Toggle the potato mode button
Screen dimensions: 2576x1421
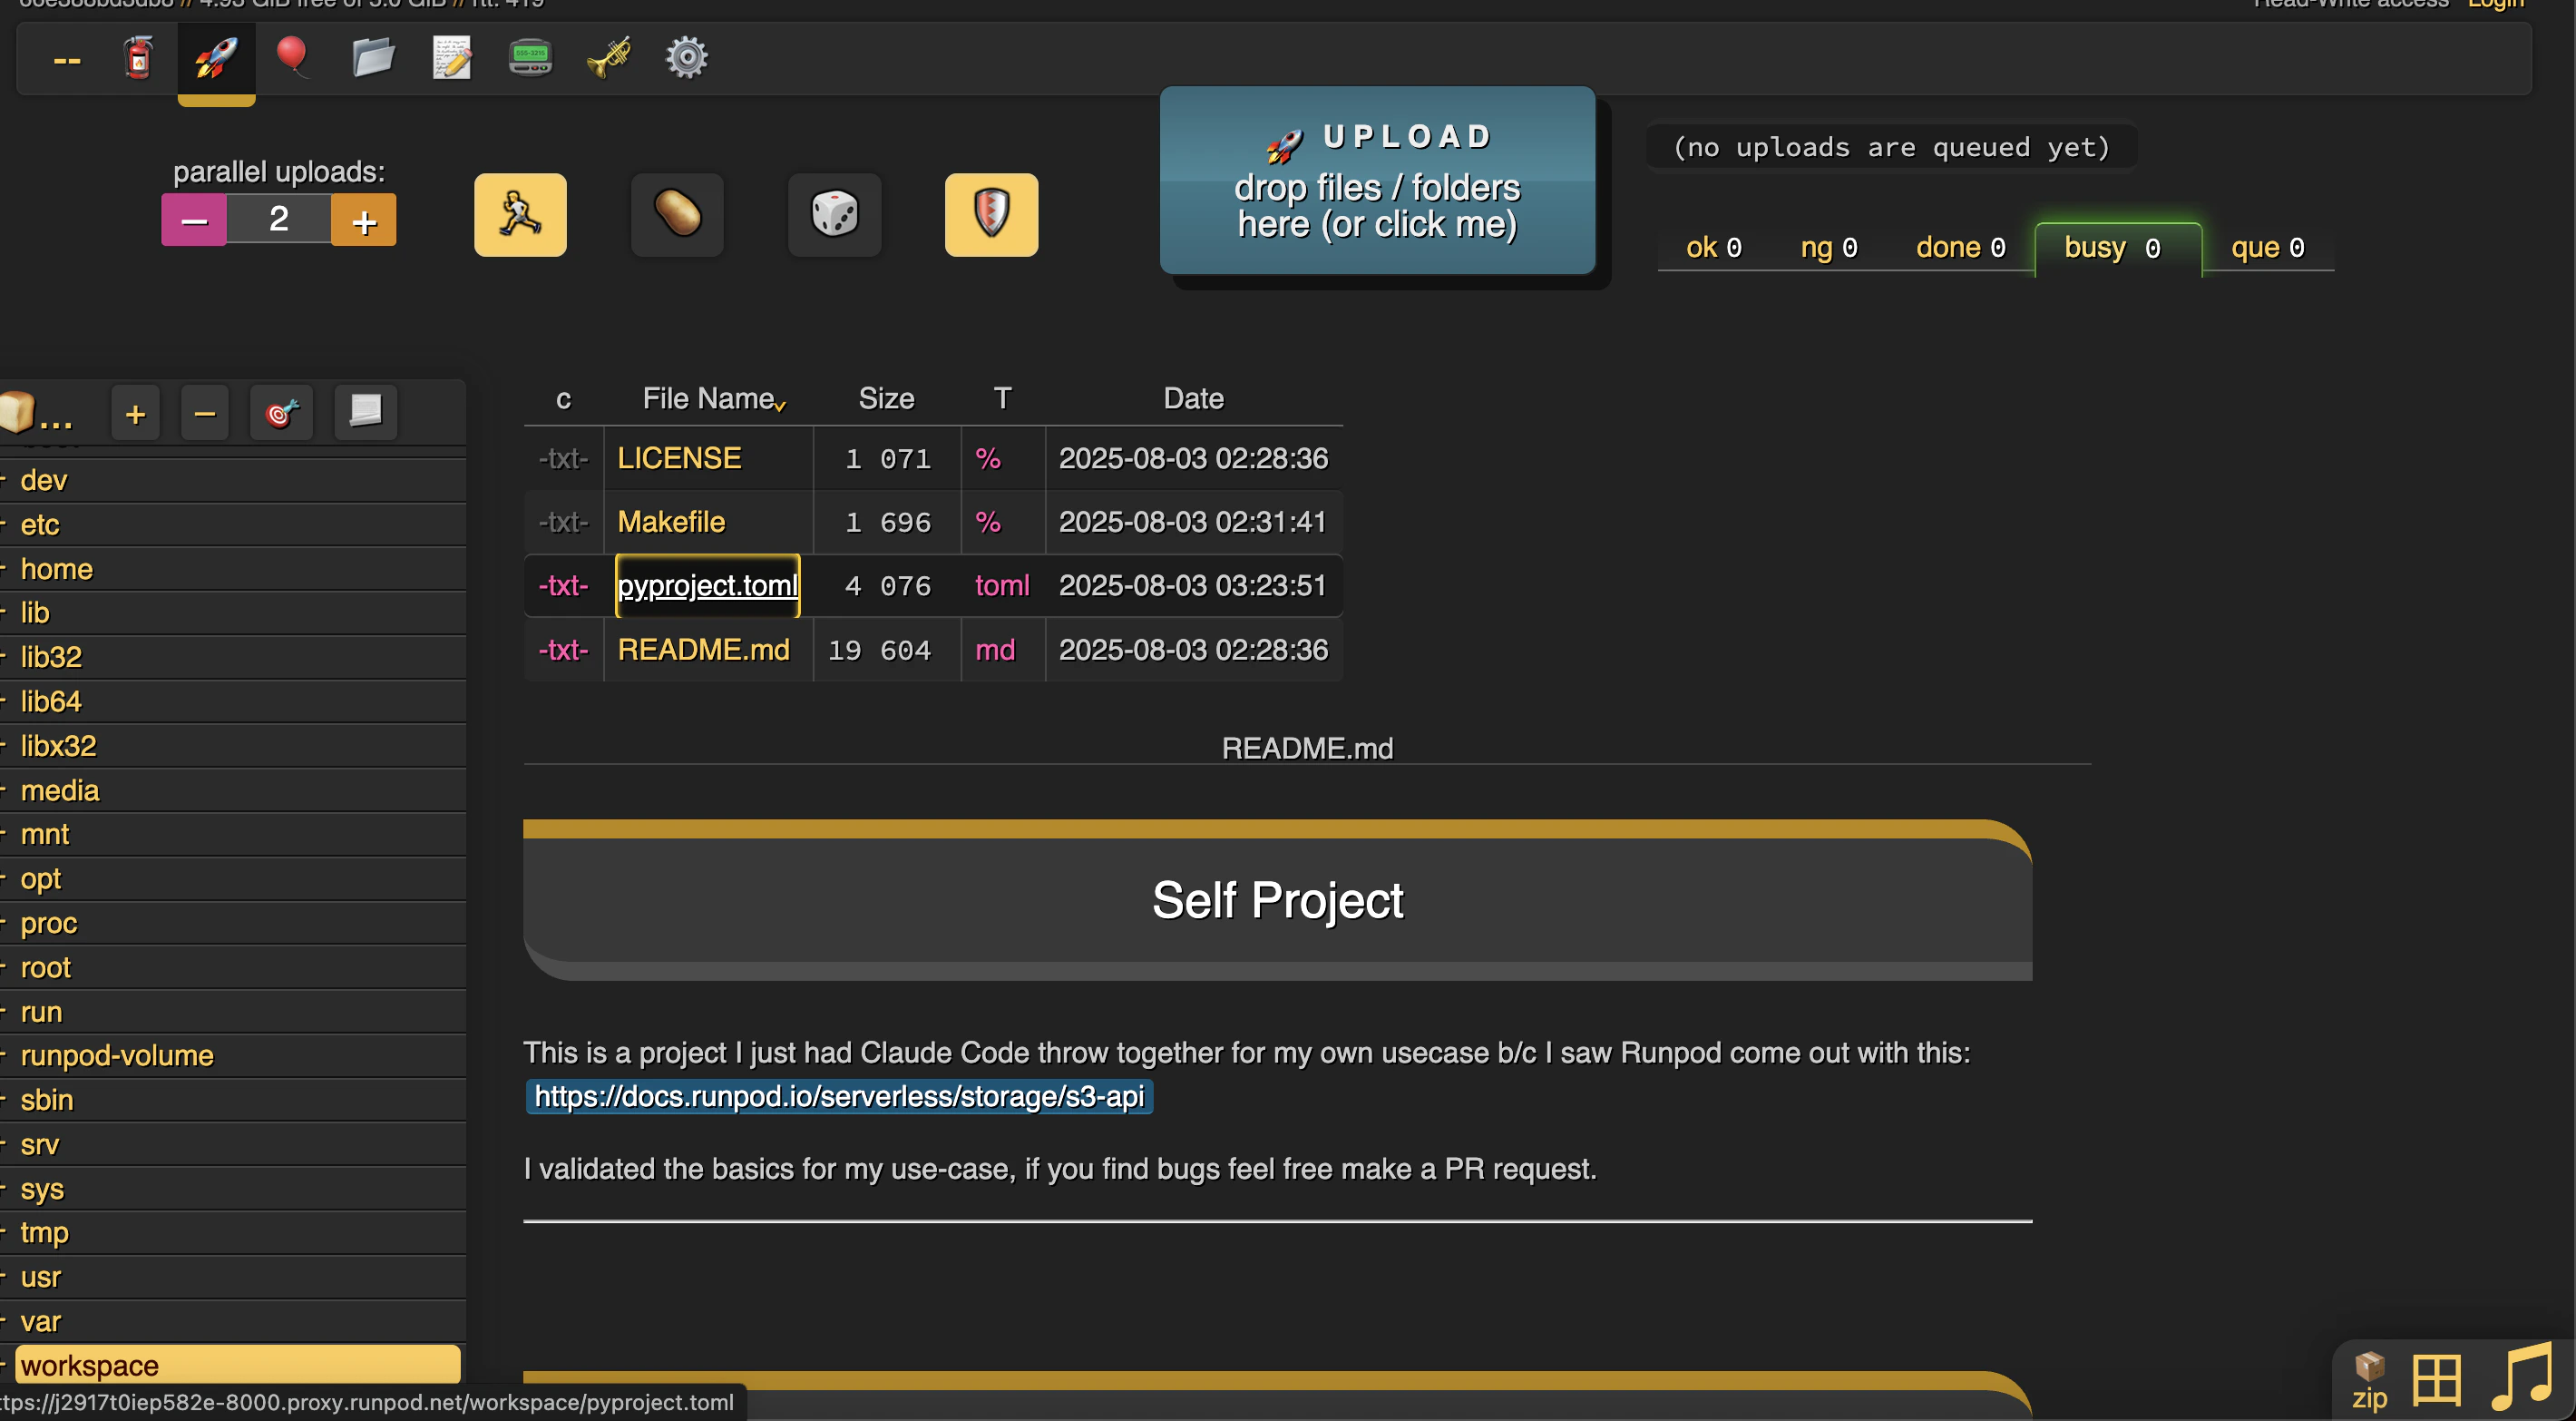click(677, 215)
